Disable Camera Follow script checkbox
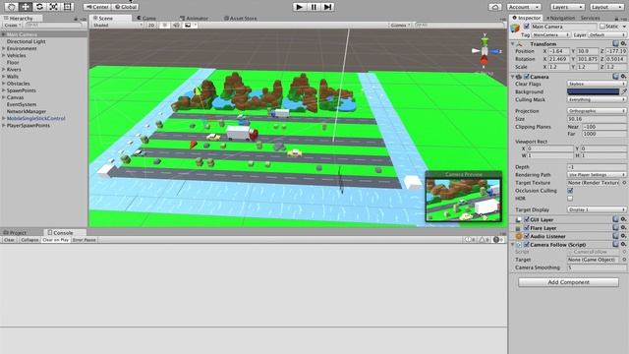 coord(527,244)
